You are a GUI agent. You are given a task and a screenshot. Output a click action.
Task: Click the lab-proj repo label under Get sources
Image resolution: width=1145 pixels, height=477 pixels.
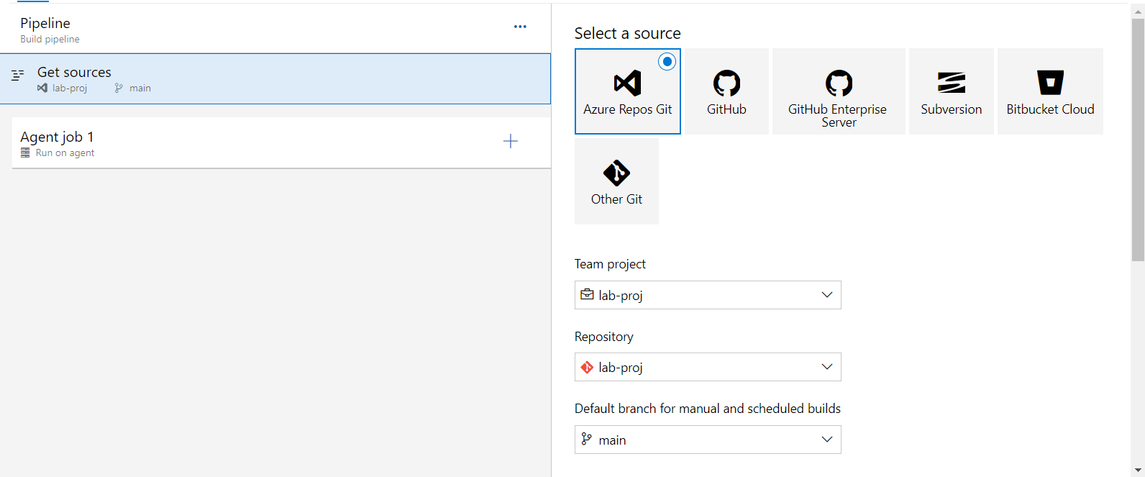pyautogui.click(x=69, y=88)
